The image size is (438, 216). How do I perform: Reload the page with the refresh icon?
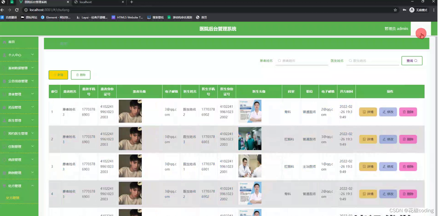[x=17, y=10]
